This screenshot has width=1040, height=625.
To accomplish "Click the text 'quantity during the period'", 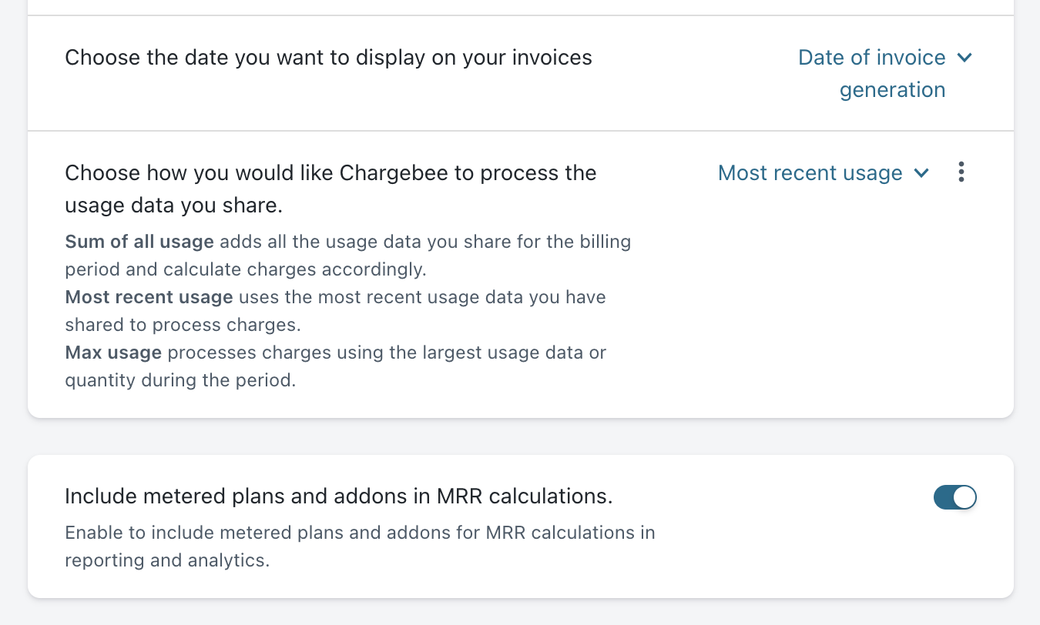I will [x=180, y=380].
